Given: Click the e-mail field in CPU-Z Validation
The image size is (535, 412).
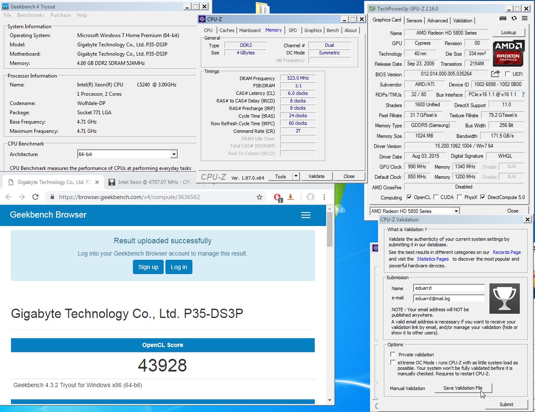Looking at the screenshot, I should pyautogui.click(x=449, y=298).
